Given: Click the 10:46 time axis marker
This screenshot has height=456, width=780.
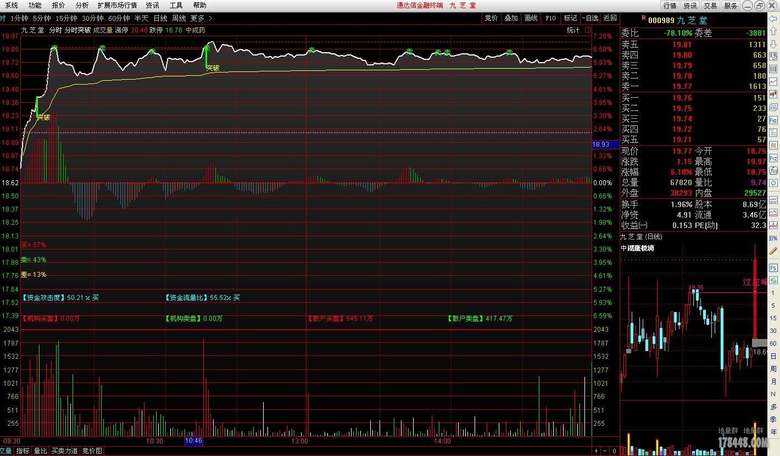Looking at the screenshot, I should 193,441.
